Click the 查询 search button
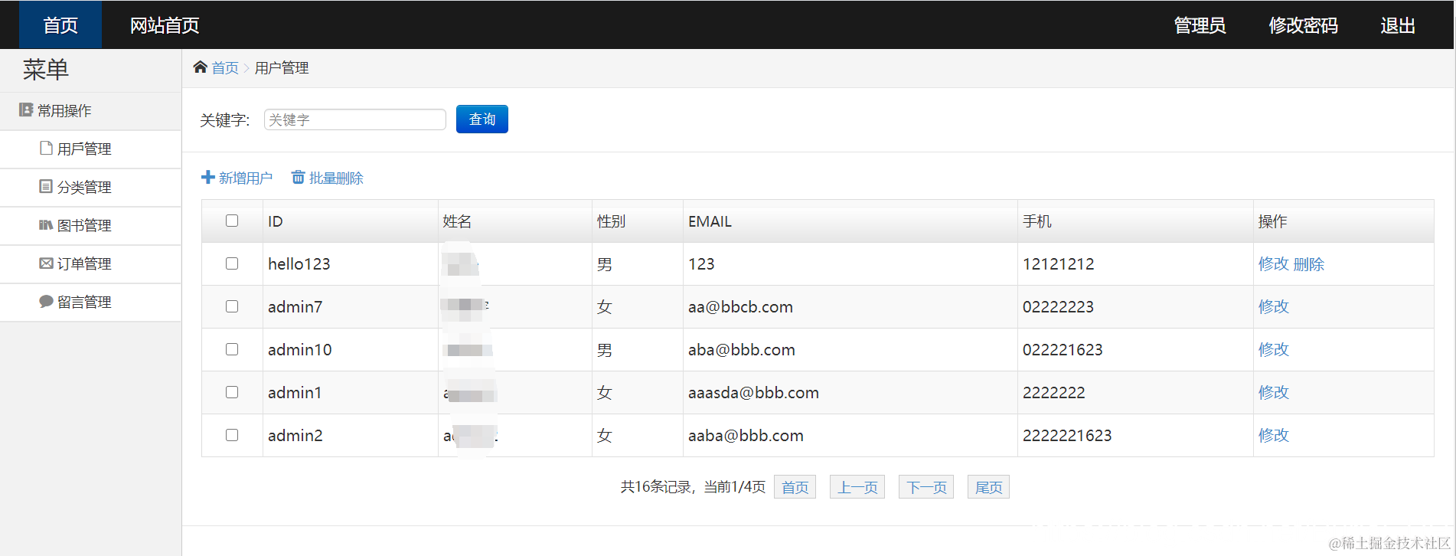 coord(482,119)
